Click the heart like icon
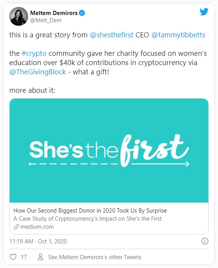Screen dimensions: 218x268 click(13, 257)
